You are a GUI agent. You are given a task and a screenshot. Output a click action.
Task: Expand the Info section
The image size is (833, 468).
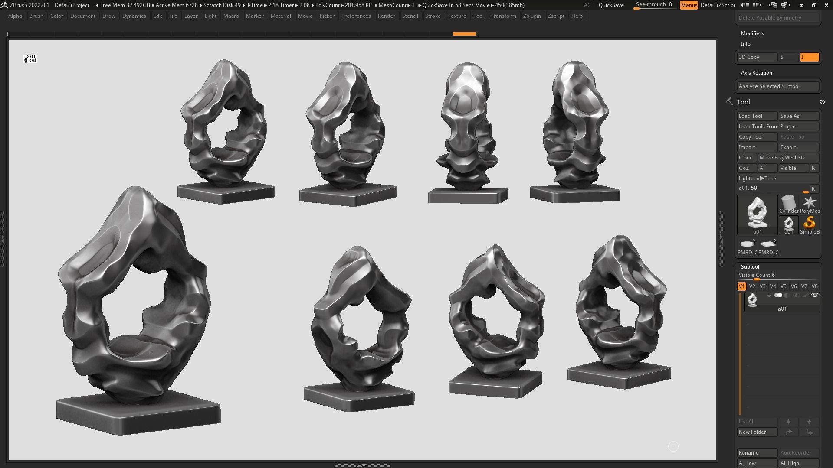coord(746,44)
